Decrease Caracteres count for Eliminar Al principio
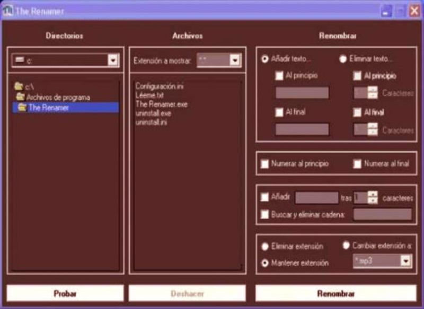The height and width of the screenshot is (309, 424). point(373,96)
